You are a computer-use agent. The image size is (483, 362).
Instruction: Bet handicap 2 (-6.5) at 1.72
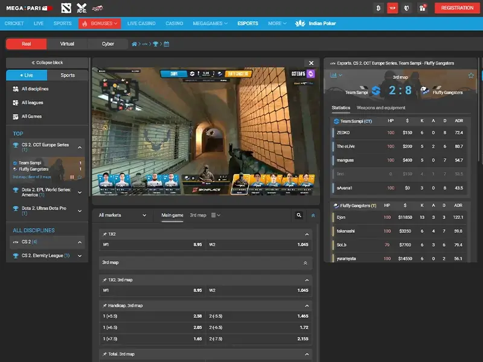click(258, 328)
